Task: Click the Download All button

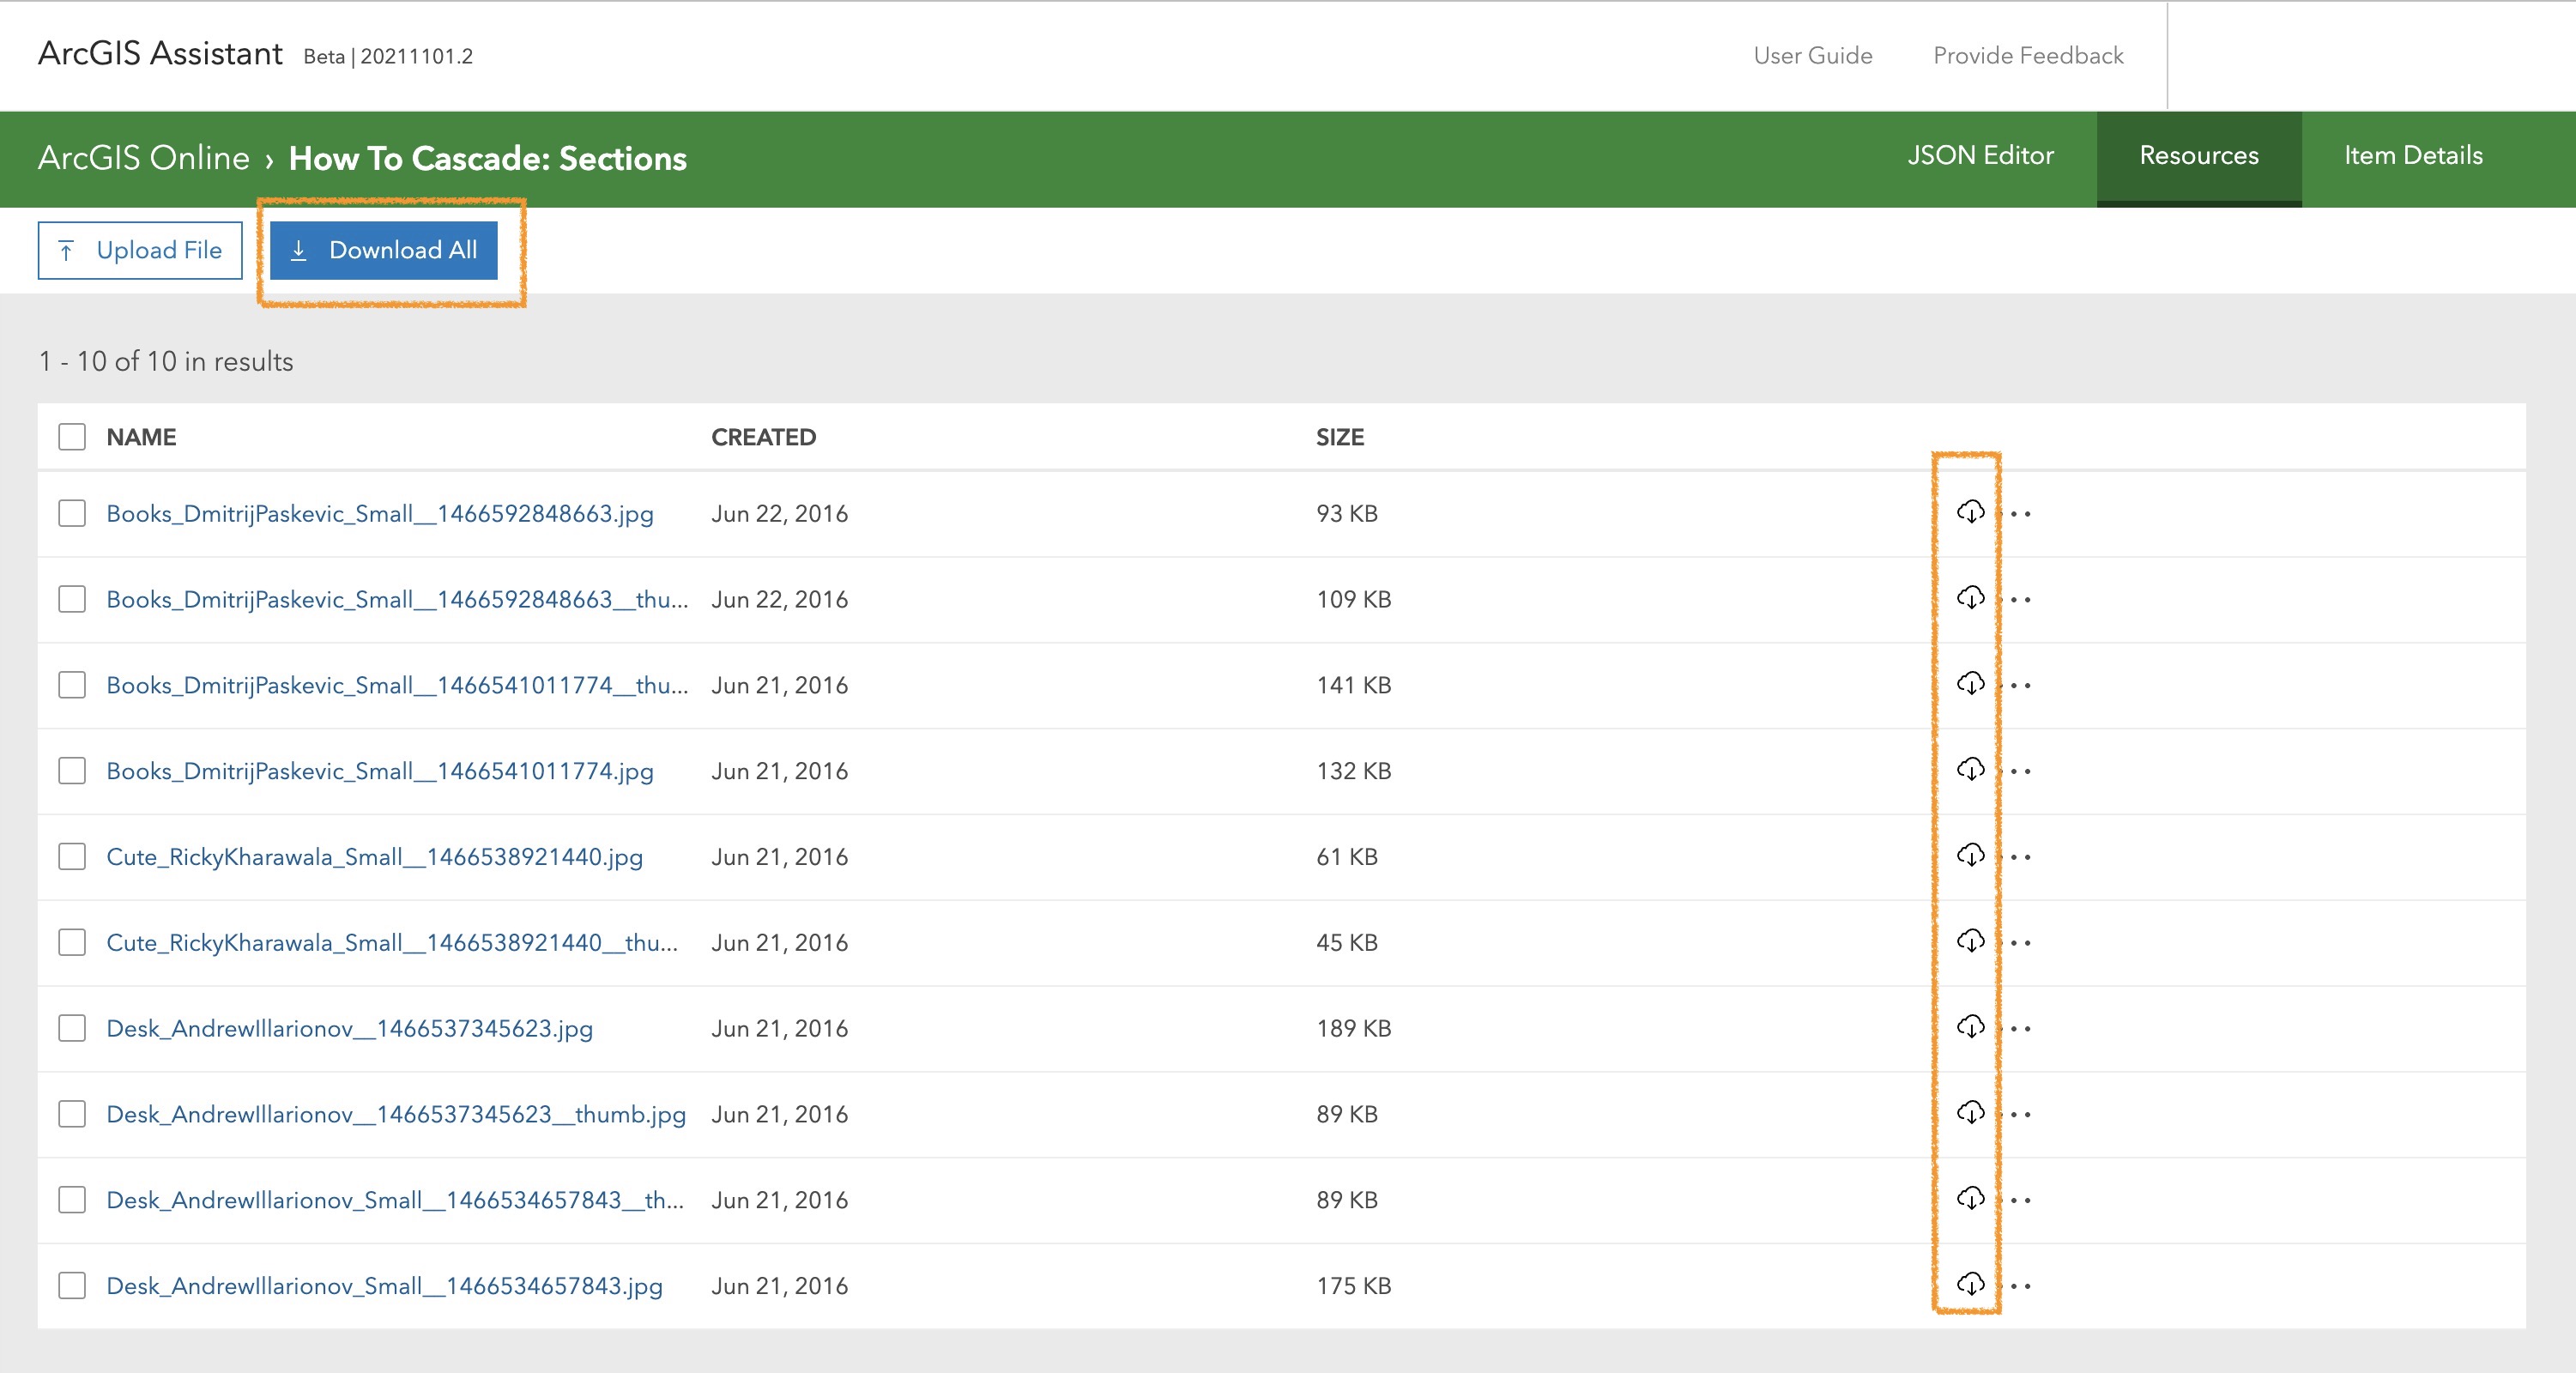Action: (383, 250)
